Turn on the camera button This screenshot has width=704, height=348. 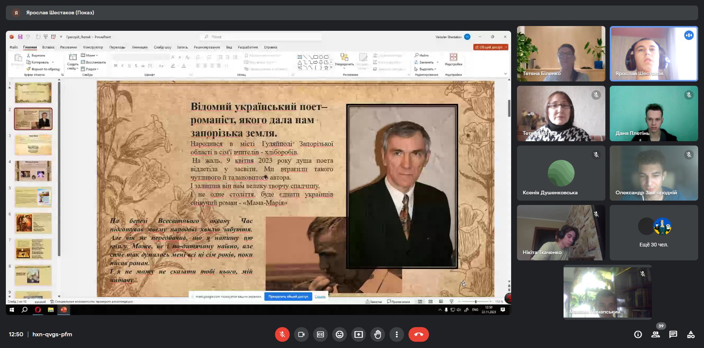[x=301, y=334]
